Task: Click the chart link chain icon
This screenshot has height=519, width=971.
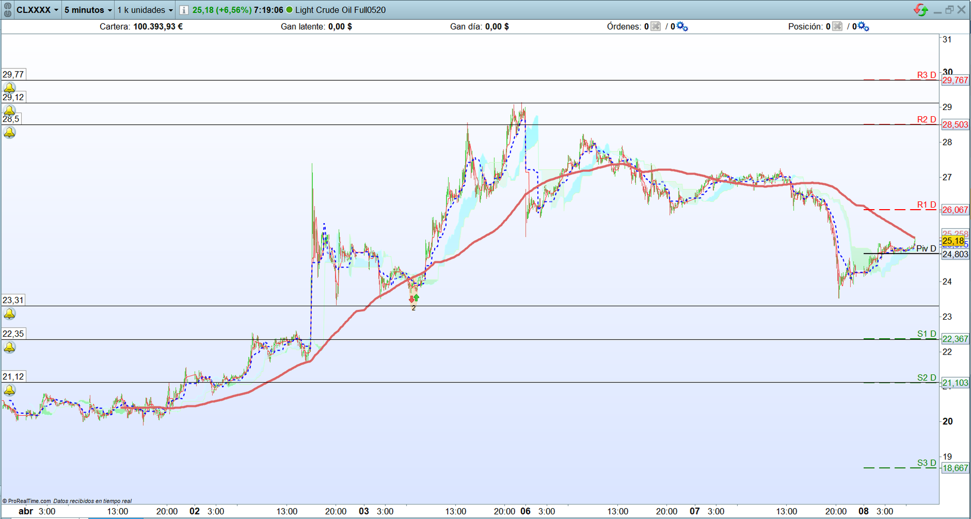Action: (7, 10)
